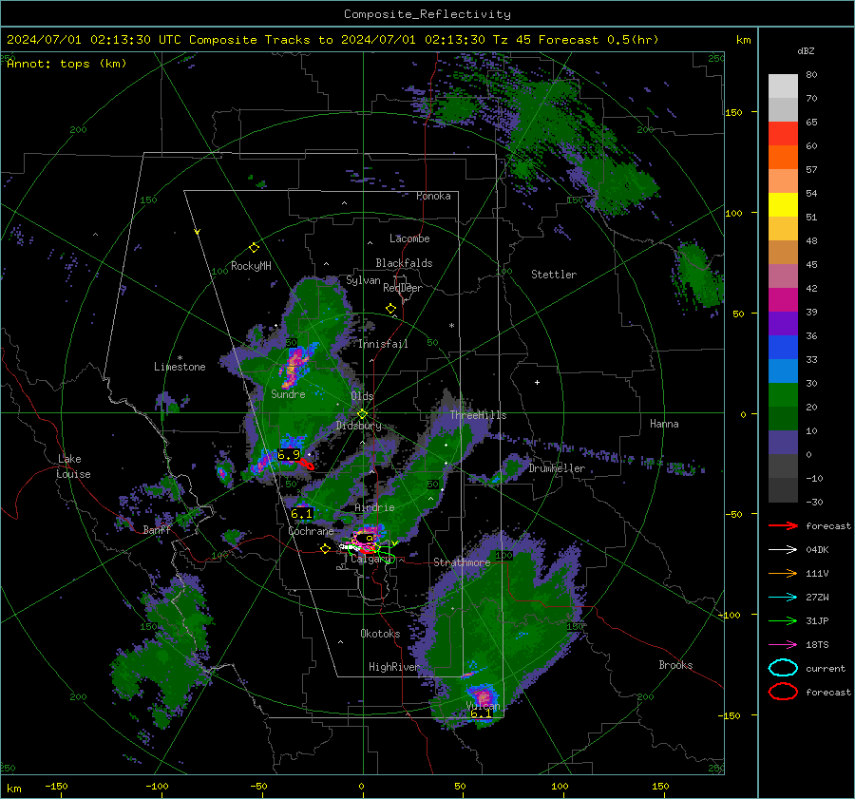Click the yellow diamond marker south of Cochrane

[x=326, y=548]
